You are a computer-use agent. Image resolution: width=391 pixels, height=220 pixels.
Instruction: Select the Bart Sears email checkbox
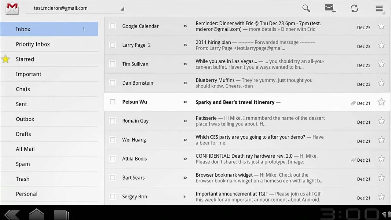[x=113, y=178]
